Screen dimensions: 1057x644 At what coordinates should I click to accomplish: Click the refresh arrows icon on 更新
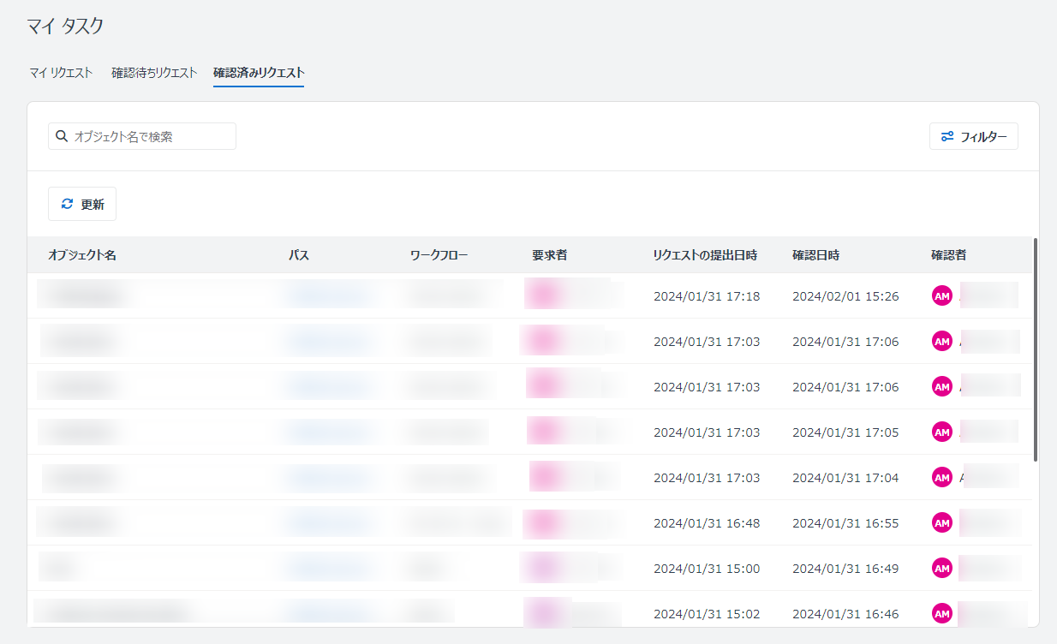(x=68, y=204)
